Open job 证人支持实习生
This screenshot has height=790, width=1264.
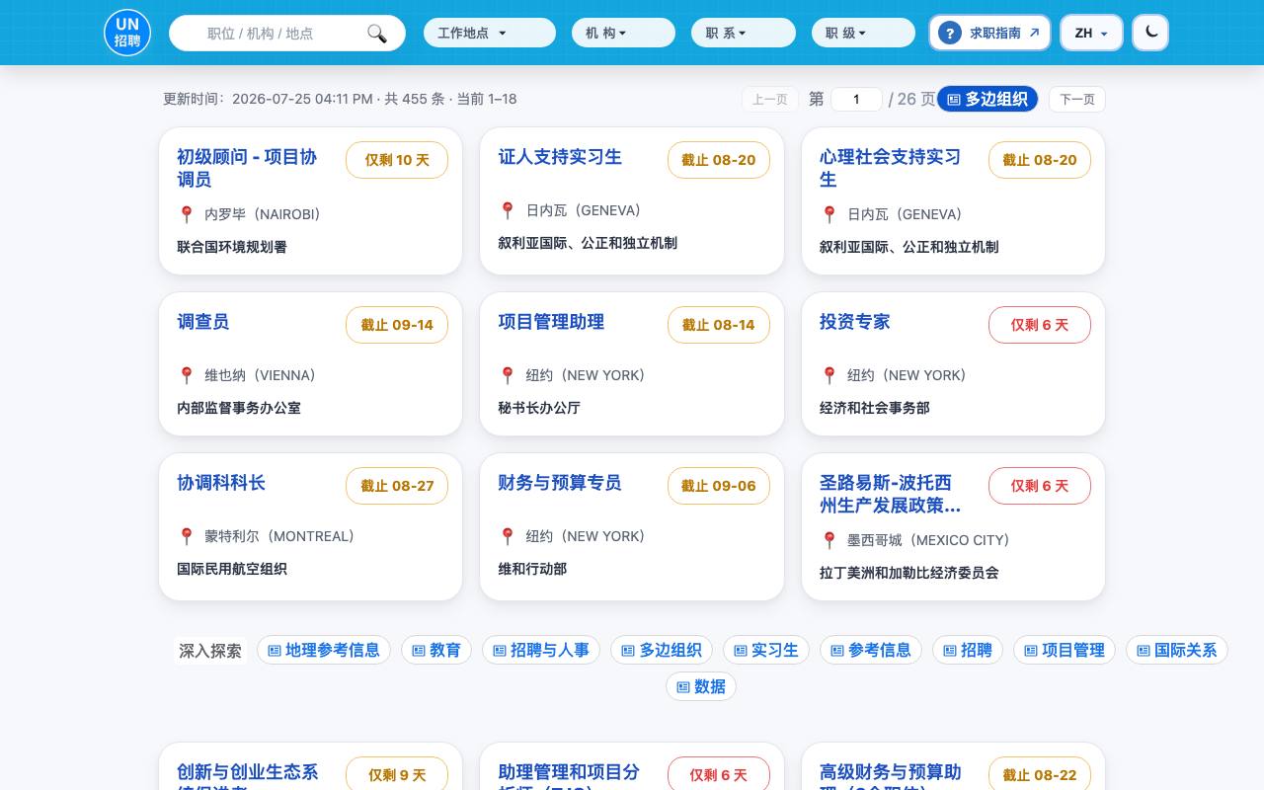click(x=560, y=157)
